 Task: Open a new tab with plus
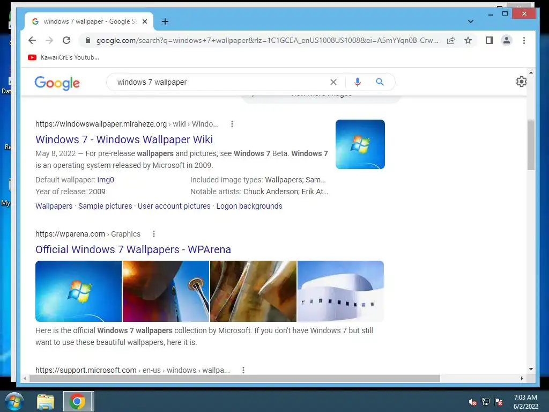pos(165,21)
